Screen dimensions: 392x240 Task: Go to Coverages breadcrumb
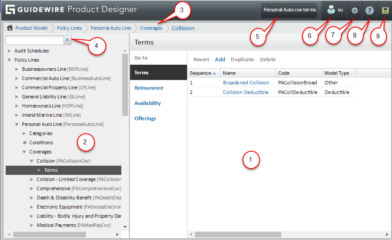(151, 28)
